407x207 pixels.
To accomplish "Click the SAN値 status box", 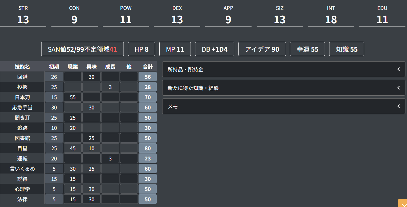I will 82,49.
